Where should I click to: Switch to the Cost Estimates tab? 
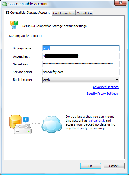[63, 13]
